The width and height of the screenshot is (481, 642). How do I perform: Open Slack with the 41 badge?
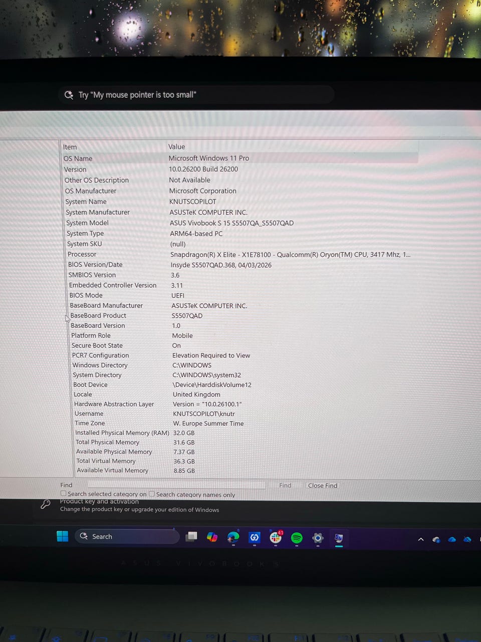(276, 538)
